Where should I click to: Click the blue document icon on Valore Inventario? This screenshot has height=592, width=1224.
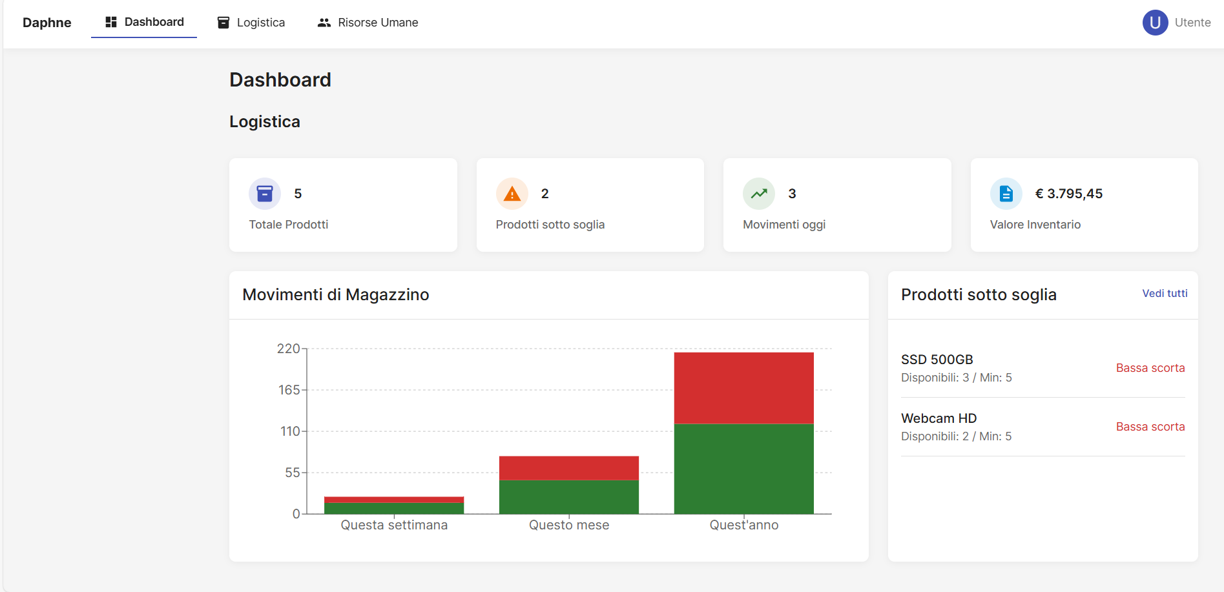[x=1006, y=193]
